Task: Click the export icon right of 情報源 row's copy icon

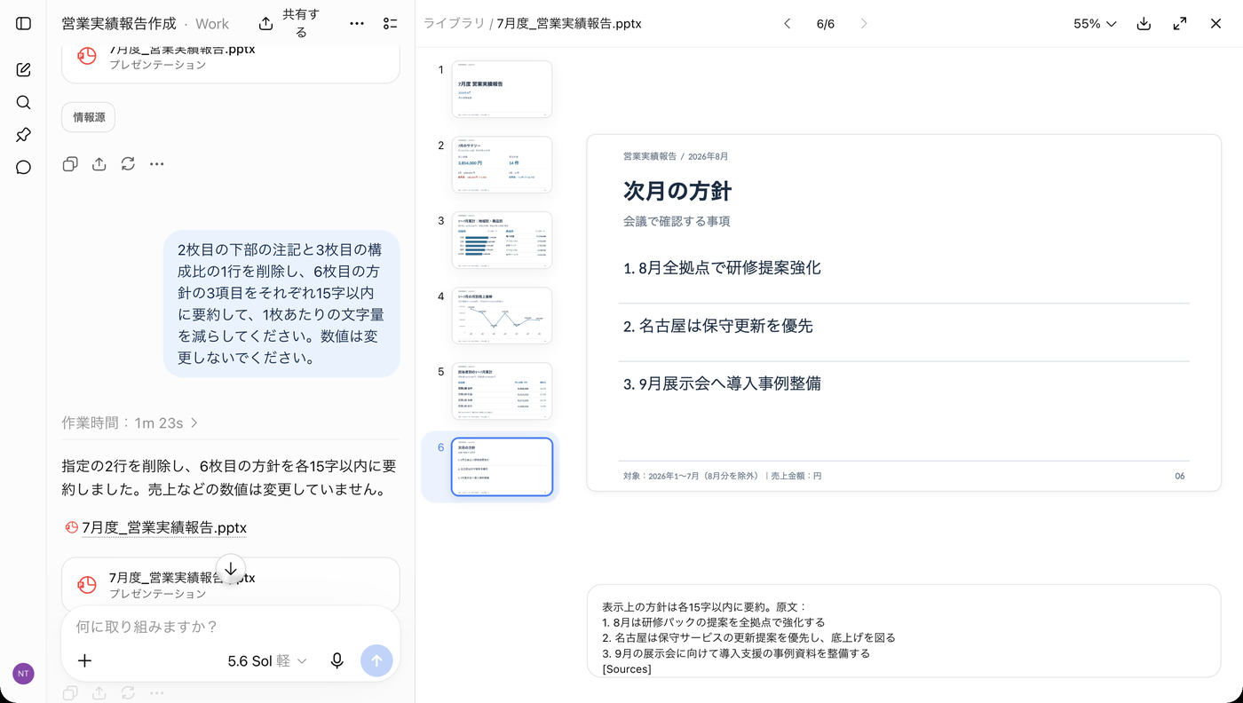Action: click(99, 164)
